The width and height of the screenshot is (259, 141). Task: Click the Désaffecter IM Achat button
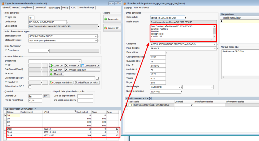coord(87,83)
